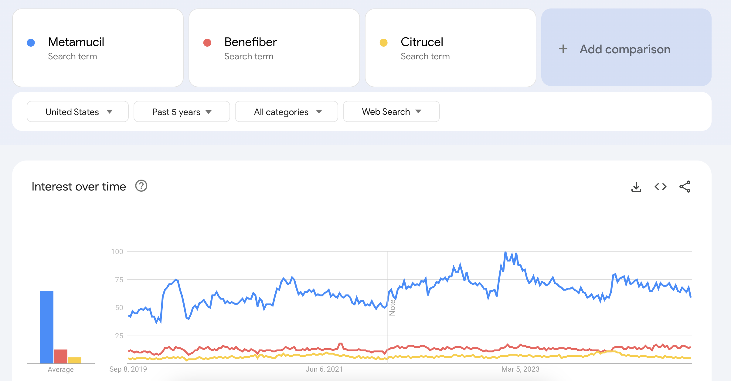Edit the Metamucil search term
Viewport: 731px width, 381px height.
[76, 42]
